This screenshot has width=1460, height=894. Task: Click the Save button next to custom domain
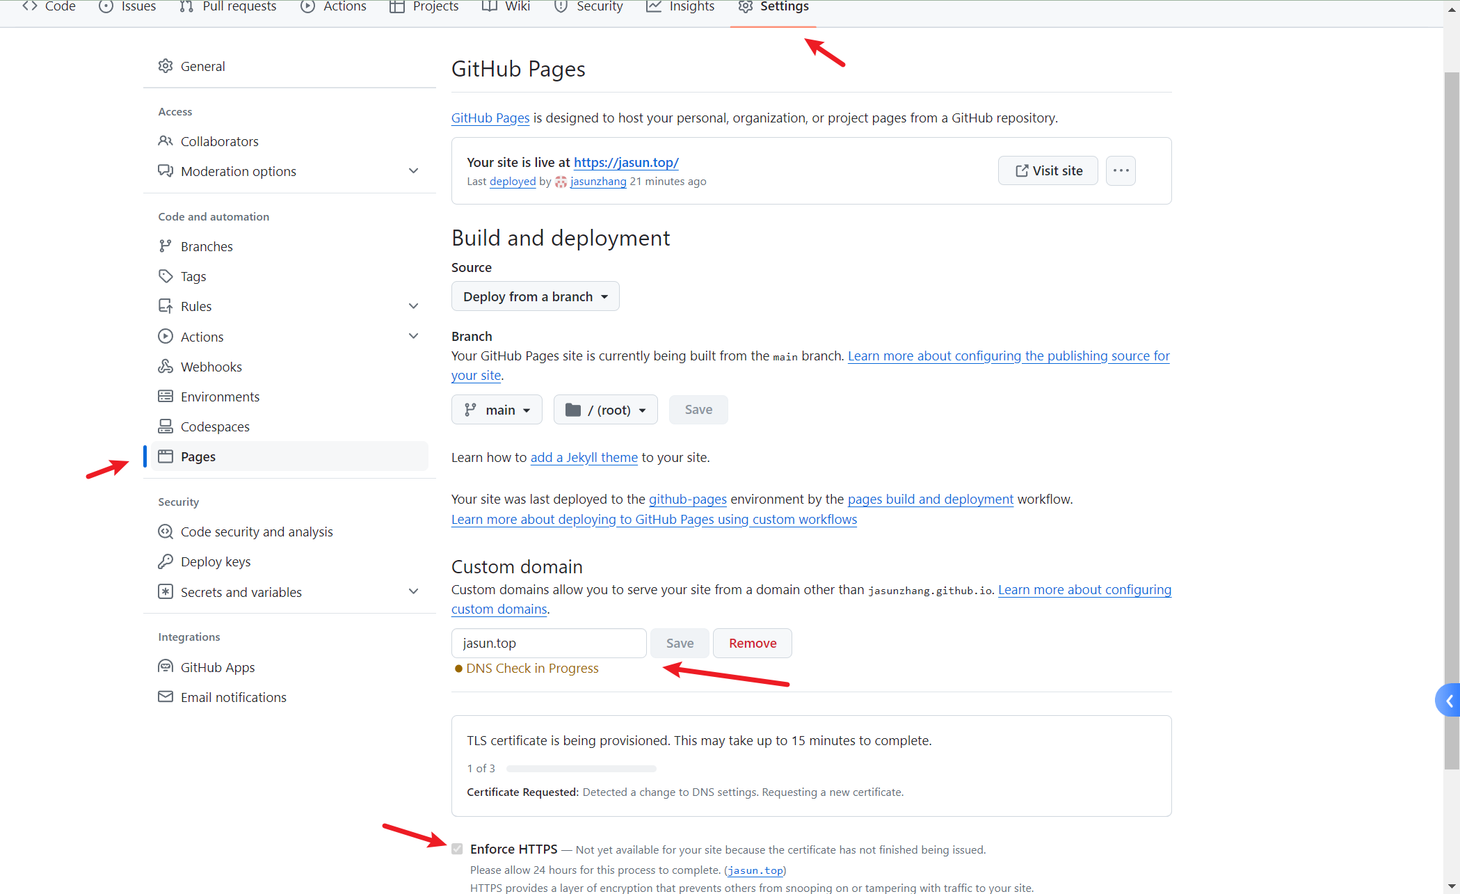click(x=680, y=643)
